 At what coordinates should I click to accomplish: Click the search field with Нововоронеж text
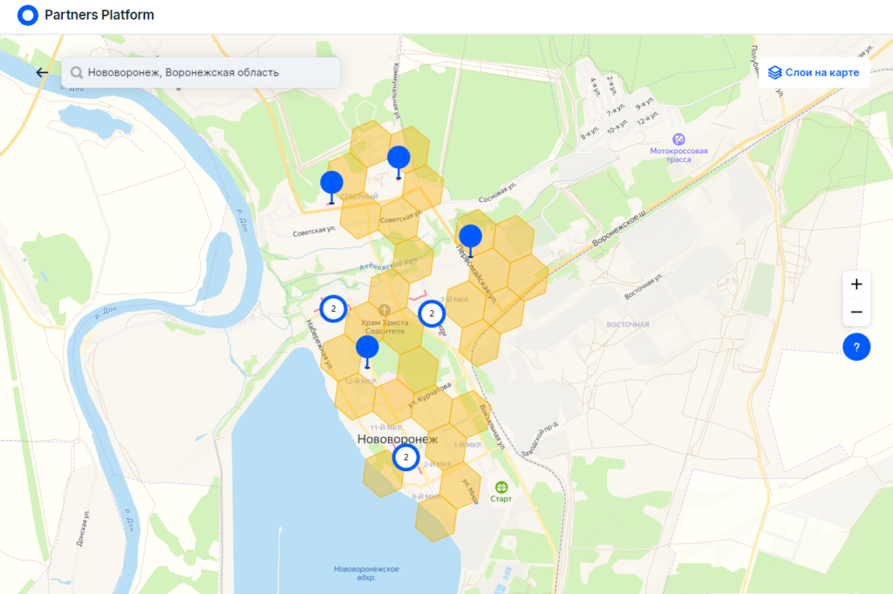point(201,72)
